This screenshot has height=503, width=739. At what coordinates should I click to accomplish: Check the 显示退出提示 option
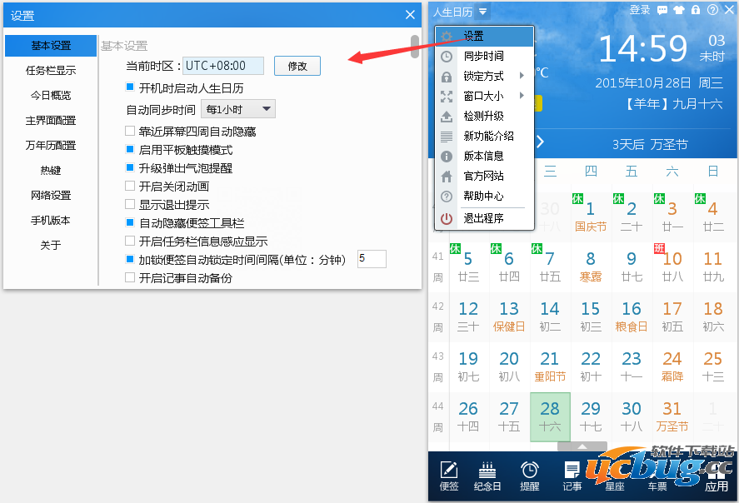tap(130, 204)
